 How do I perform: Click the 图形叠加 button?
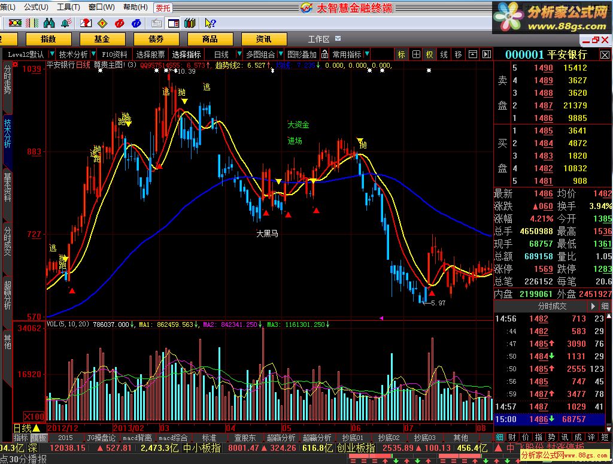tap(302, 54)
